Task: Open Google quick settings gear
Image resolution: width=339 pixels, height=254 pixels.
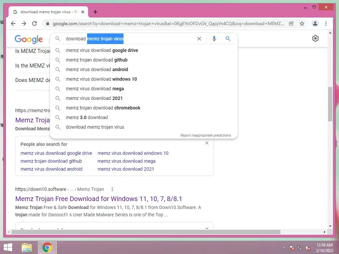Action: point(315,38)
